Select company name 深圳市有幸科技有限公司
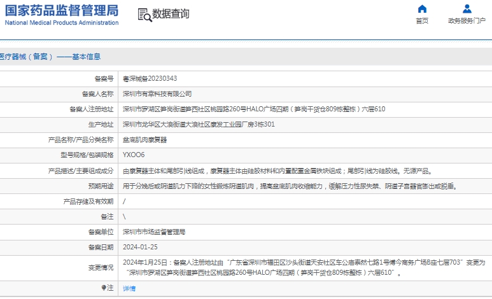Screen dimensions: 492x299 coord(157,94)
